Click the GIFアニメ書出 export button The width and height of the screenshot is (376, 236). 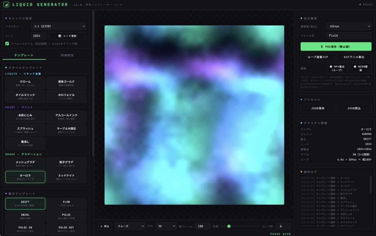354,57
